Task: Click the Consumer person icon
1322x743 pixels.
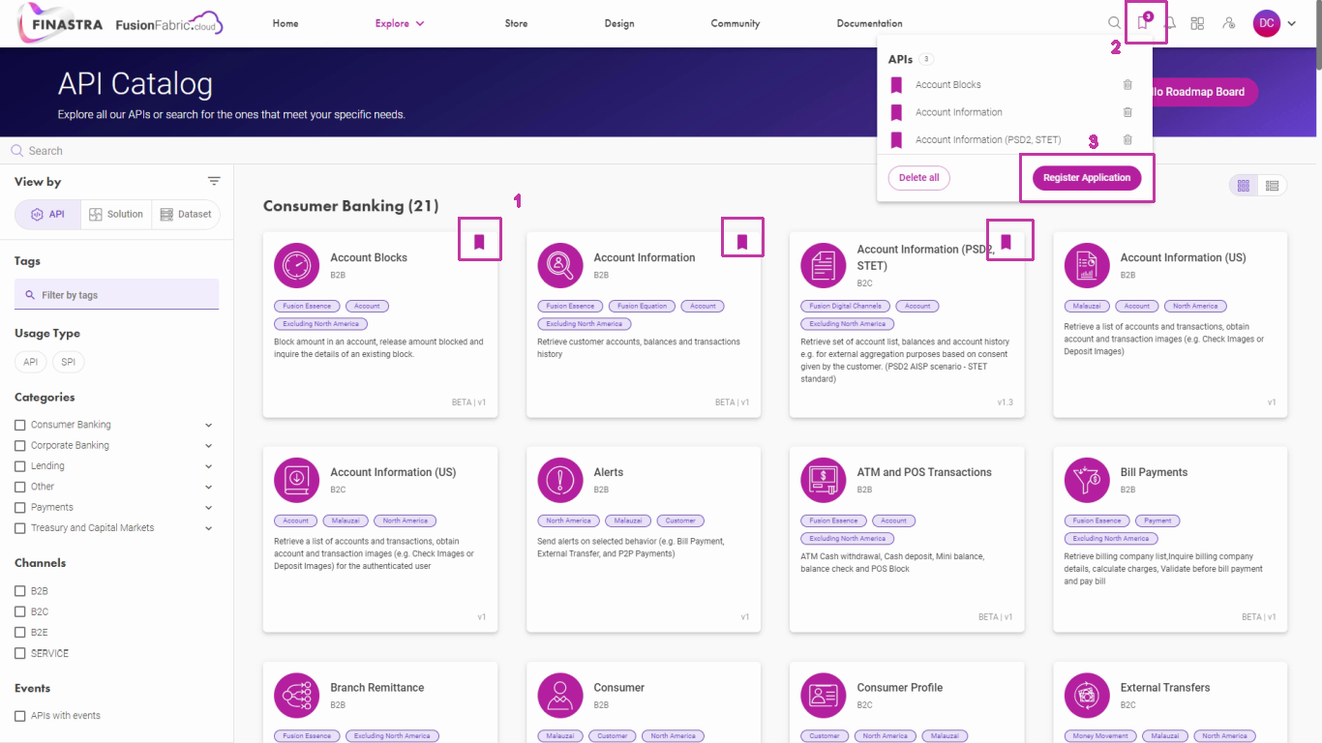Action: tap(559, 695)
